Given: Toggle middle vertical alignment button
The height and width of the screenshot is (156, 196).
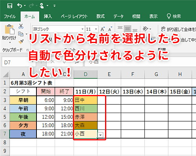Looking at the screenshot, I should [x=127, y=29].
